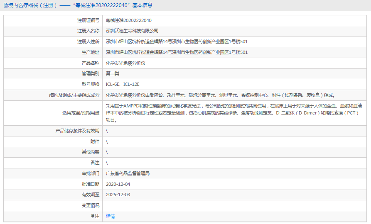Image resolution: width=371 pixels, height=224 pixels.
Task: Click the 注册人住所 label
Action: (88, 41)
